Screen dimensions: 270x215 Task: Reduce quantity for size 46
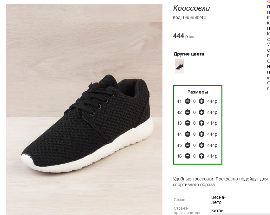(x=188, y=156)
